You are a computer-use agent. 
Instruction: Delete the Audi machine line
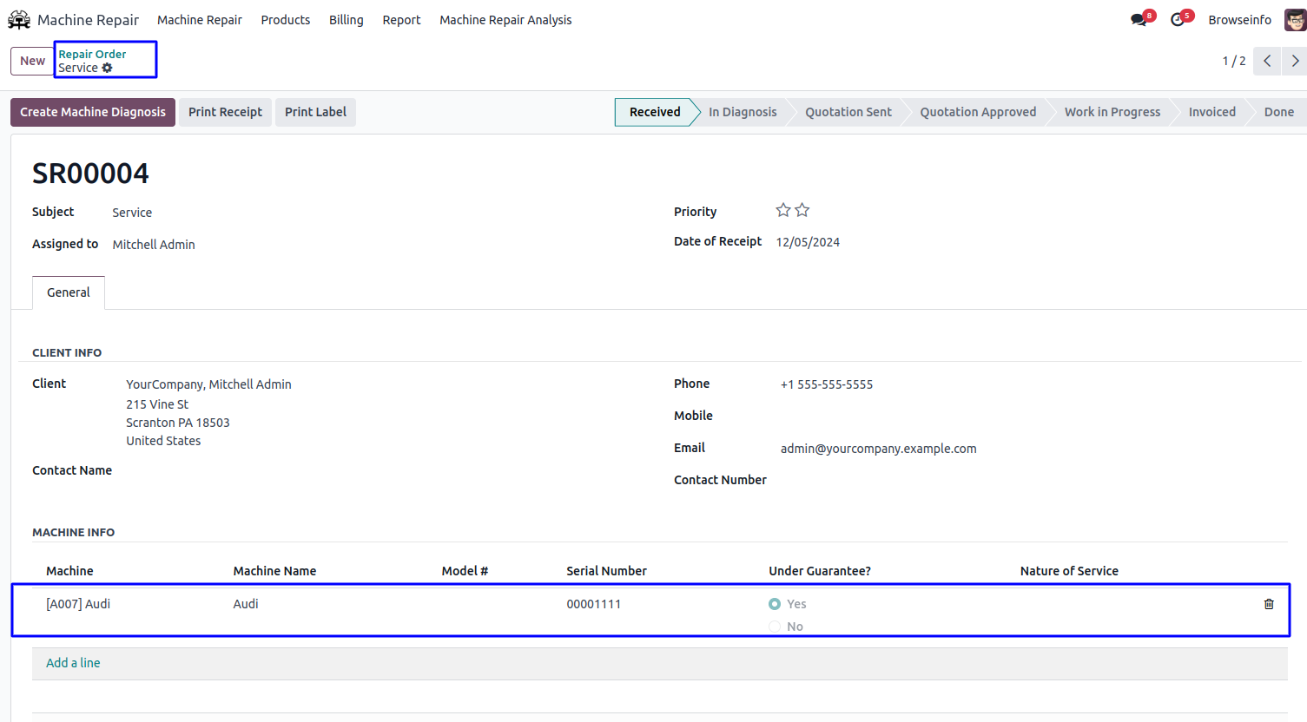click(1269, 604)
